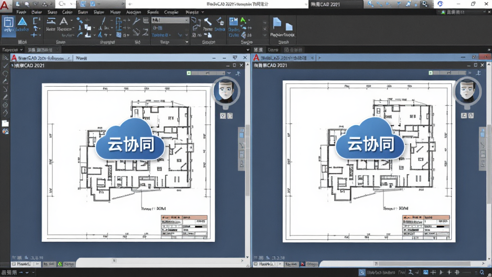The image size is (492, 277).
Task: Click the blue window icon beside green A
Action: tap(234, 22)
